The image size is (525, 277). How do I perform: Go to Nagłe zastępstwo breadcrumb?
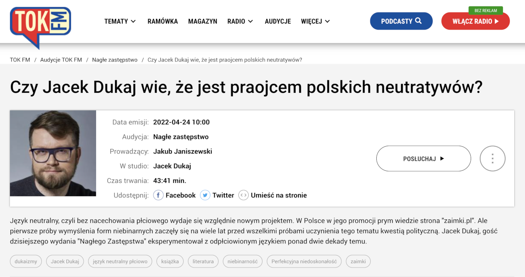115,60
